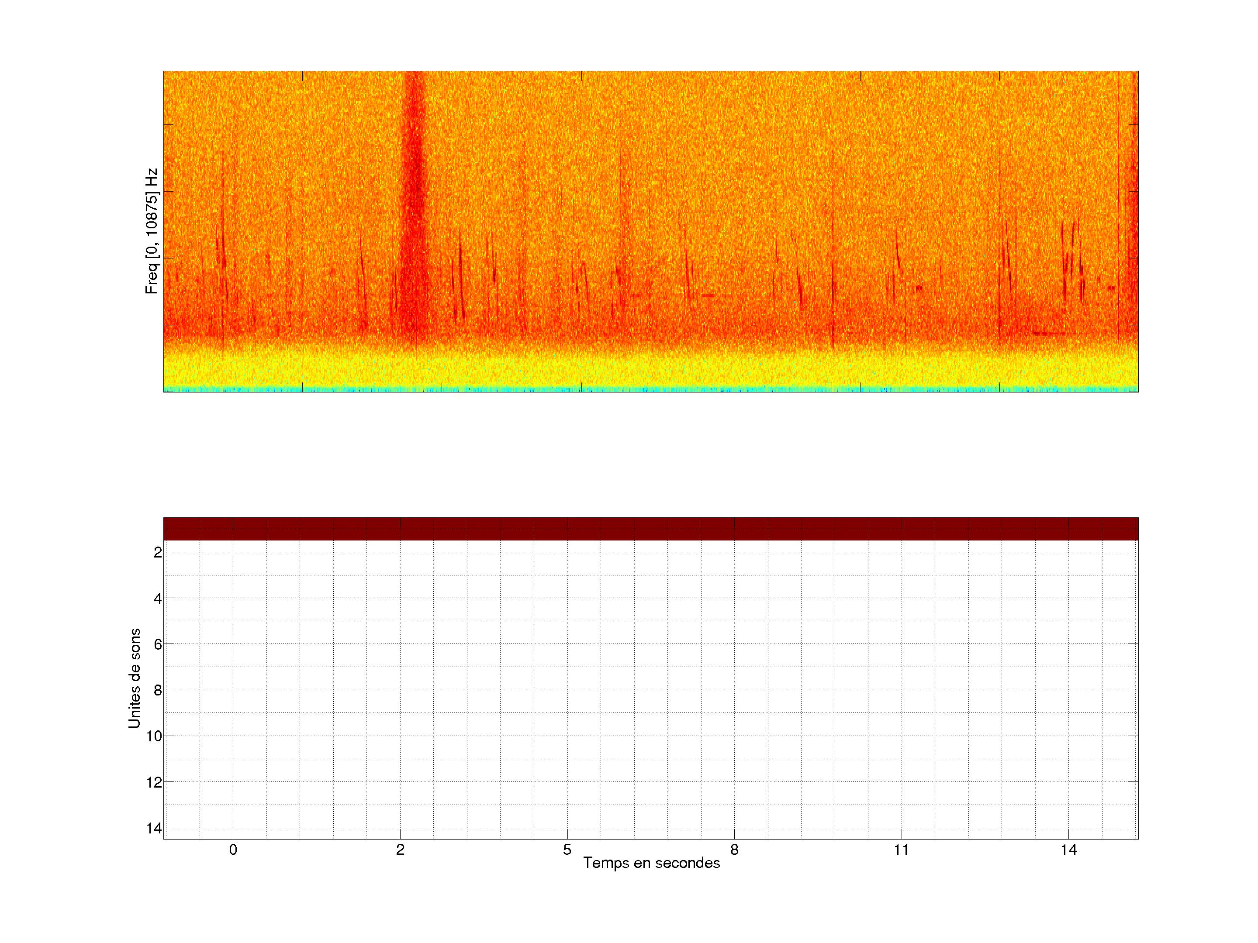Click the 'Temps en secondes' axis label

(x=651, y=863)
